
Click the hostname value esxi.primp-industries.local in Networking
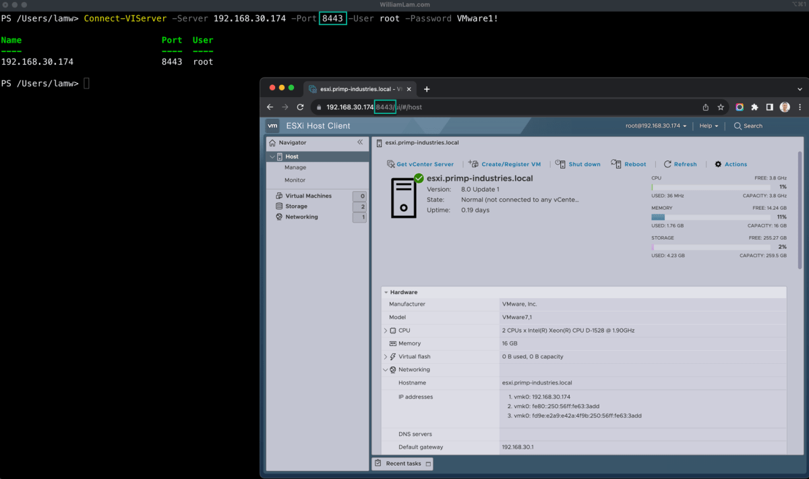tap(537, 383)
